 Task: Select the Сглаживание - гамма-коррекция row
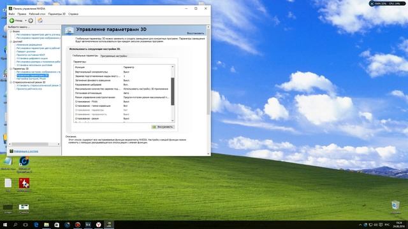point(122,106)
